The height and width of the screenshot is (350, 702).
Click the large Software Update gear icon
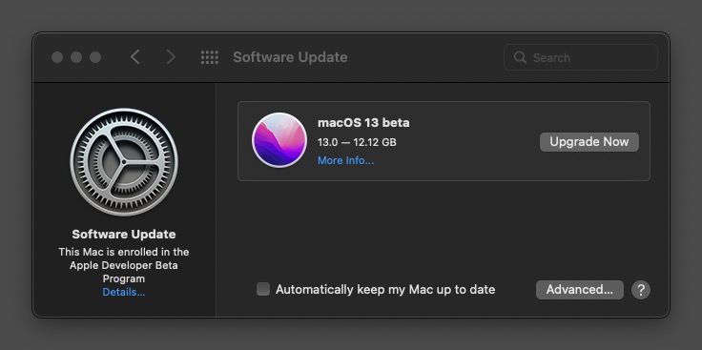click(x=124, y=162)
